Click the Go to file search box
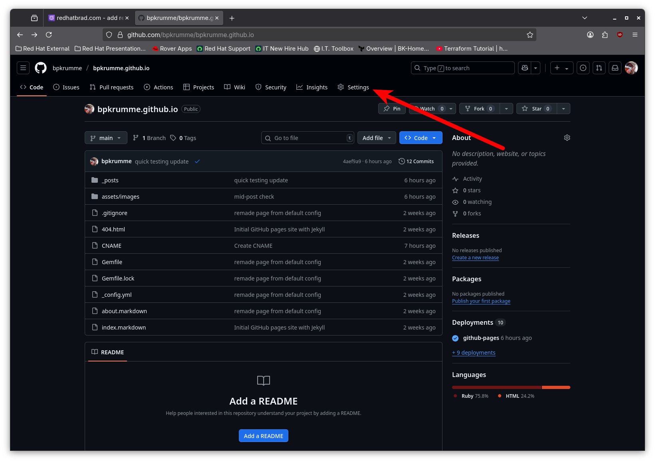 tap(308, 138)
